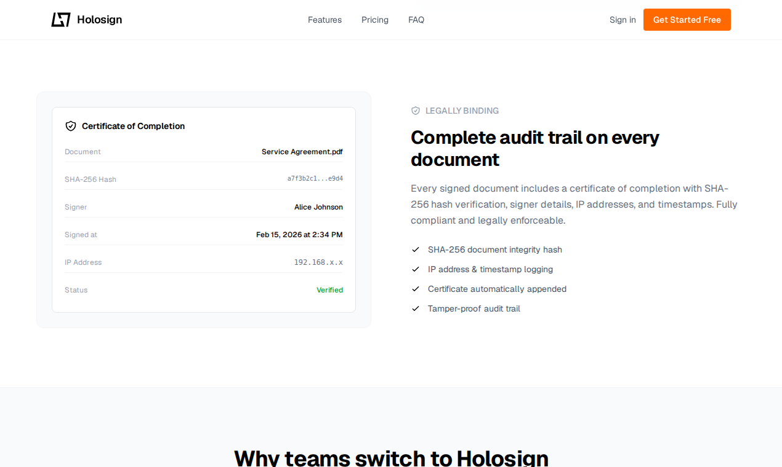The height and width of the screenshot is (467, 782).
Task: Click the Get Started Free button
Action: [x=687, y=20]
